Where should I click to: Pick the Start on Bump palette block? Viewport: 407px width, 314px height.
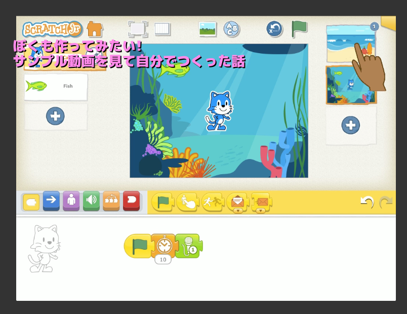(213, 202)
